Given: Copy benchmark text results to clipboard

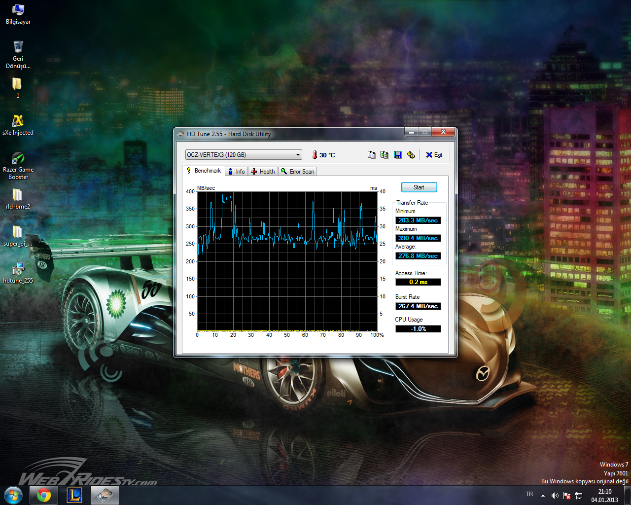Looking at the screenshot, I should 372,155.
